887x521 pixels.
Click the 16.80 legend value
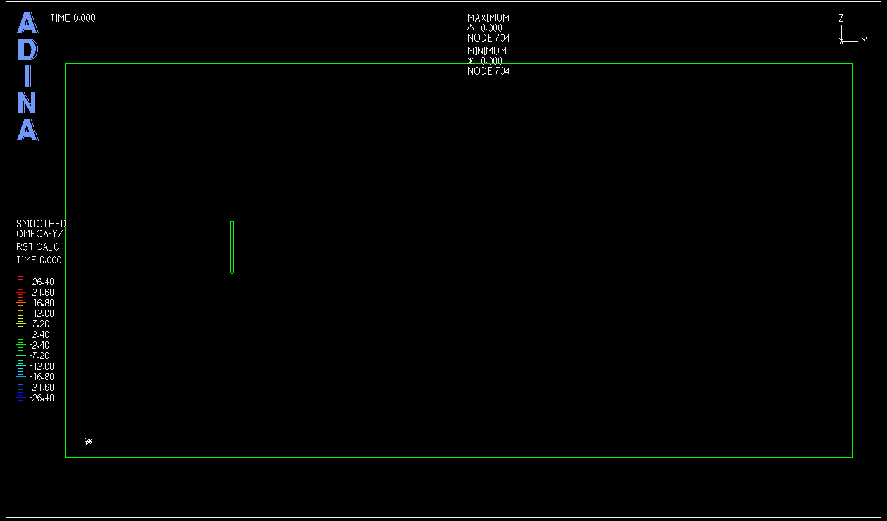pos(44,303)
